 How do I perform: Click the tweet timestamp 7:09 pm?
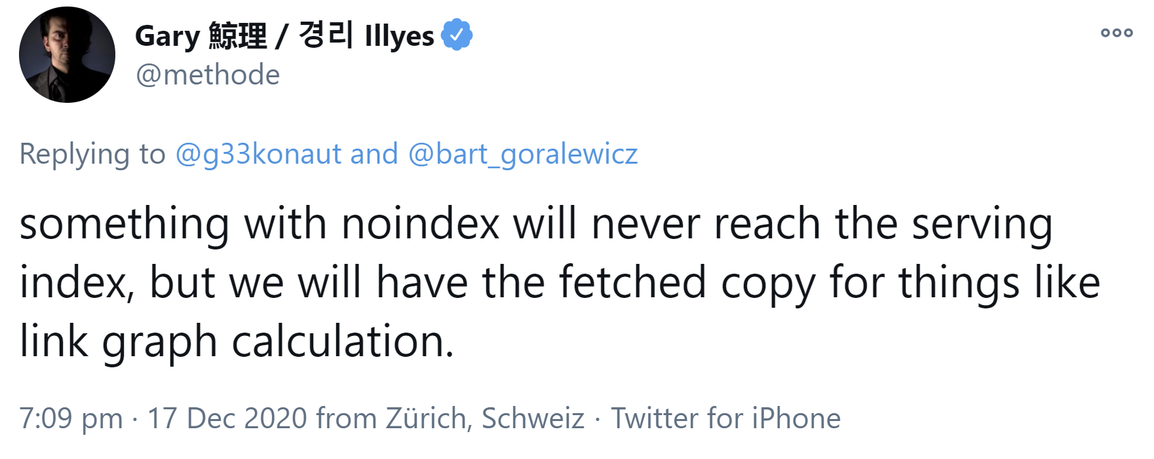pos(69,417)
